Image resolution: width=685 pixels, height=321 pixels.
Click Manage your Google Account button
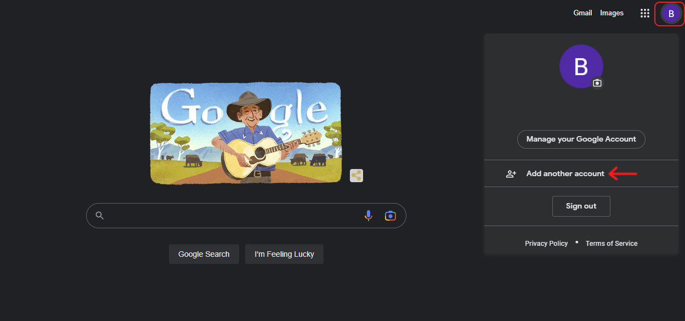581,139
